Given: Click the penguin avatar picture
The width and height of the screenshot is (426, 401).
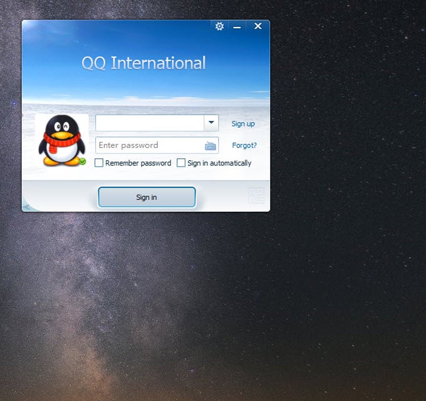Looking at the screenshot, I should point(61,140).
